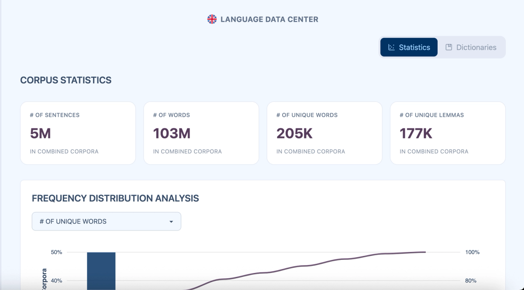Image resolution: width=524 pixels, height=290 pixels.
Task: Click the 5M sentences value
Action: coord(41,134)
